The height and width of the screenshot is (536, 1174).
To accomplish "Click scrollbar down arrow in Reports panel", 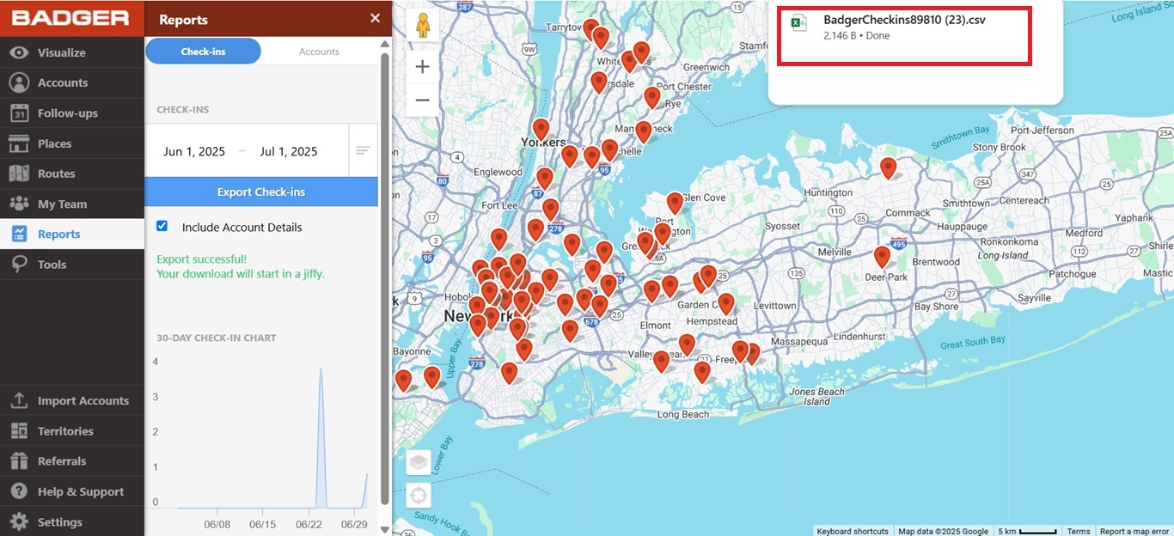I will 385,529.
